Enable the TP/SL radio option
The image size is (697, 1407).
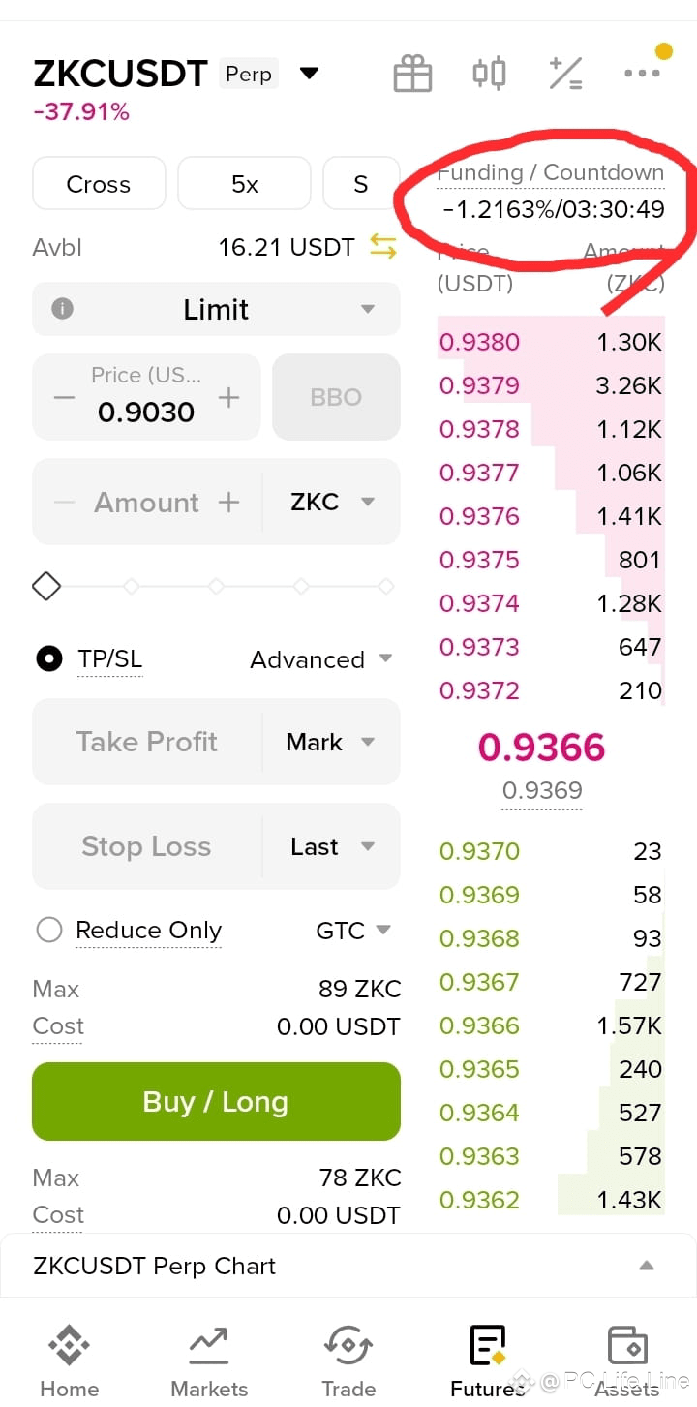coord(49,659)
